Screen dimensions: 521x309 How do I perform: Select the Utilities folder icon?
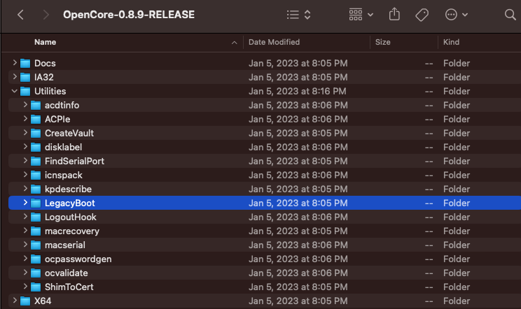coord(25,91)
